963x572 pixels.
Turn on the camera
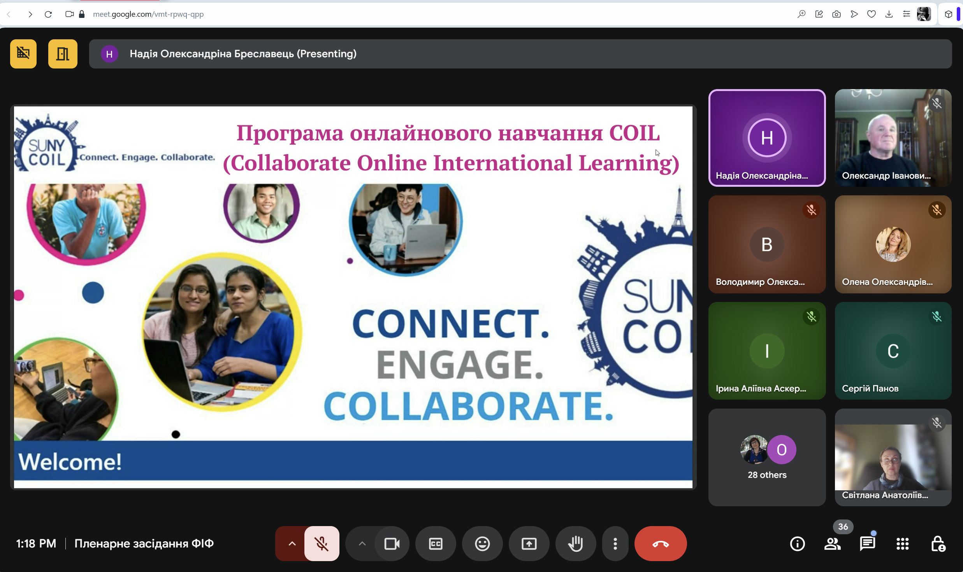pyautogui.click(x=392, y=544)
